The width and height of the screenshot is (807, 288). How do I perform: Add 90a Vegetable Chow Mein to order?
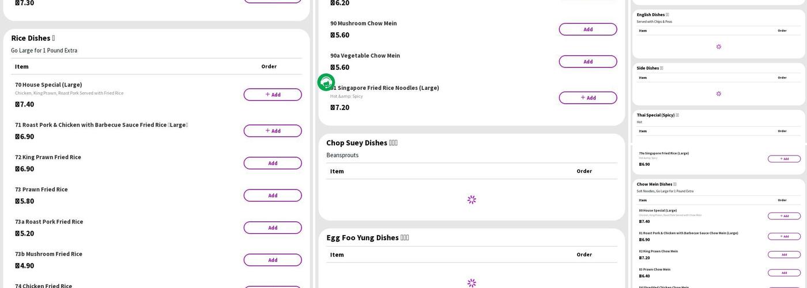pos(588,62)
